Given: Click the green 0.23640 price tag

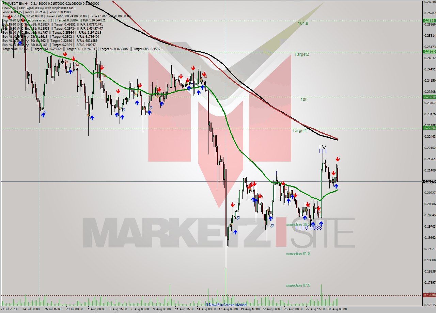Looking at the screenshot, I should point(429,97).
